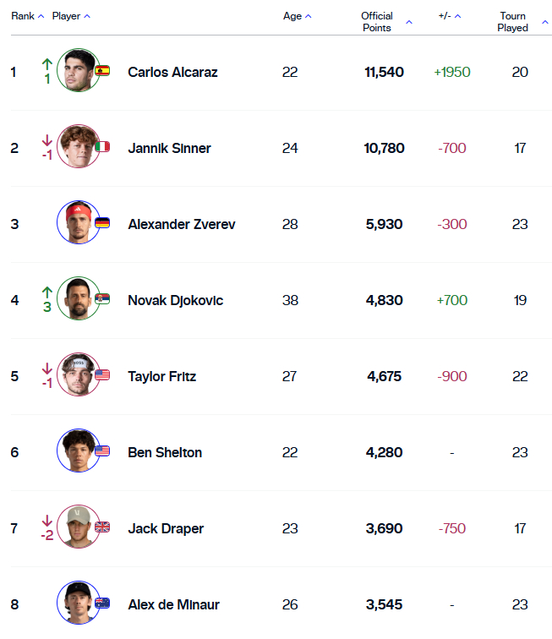This screenshot has height=639, width=552.
Task: Click the Italy flag next to Sinner
Action: (x=102, y=147)
